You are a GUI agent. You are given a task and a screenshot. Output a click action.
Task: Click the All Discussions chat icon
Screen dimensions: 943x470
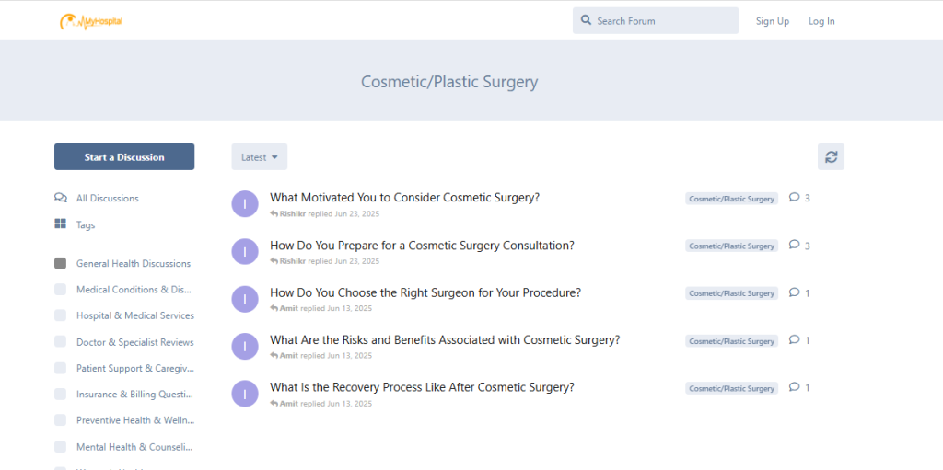tap(61, 198)
